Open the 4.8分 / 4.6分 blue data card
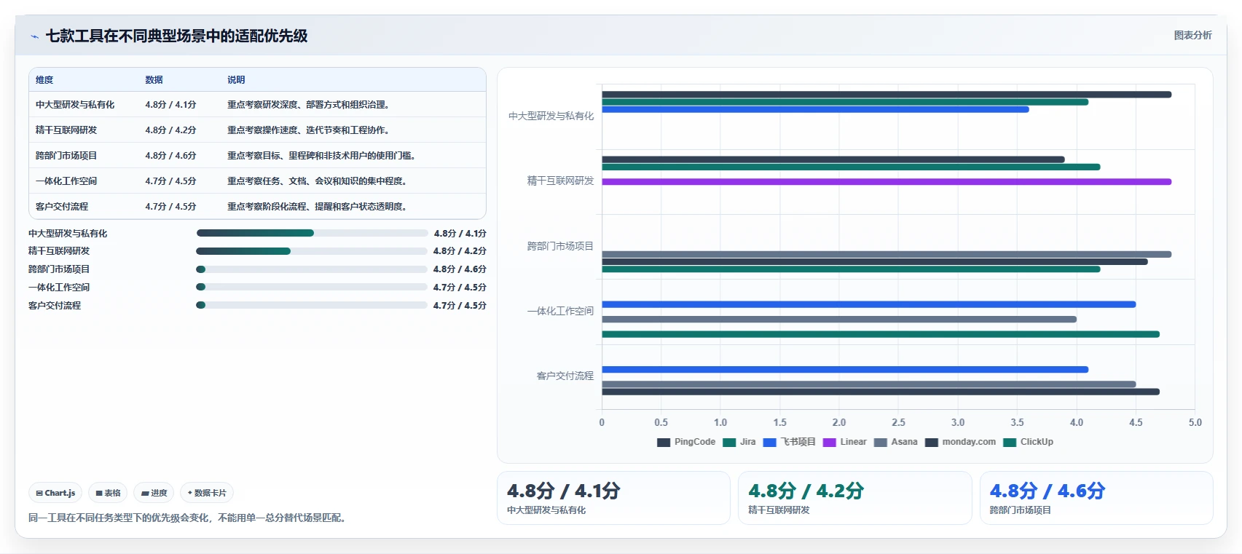The height and width of the screenshot is (554, 1242). [1096, 498]
